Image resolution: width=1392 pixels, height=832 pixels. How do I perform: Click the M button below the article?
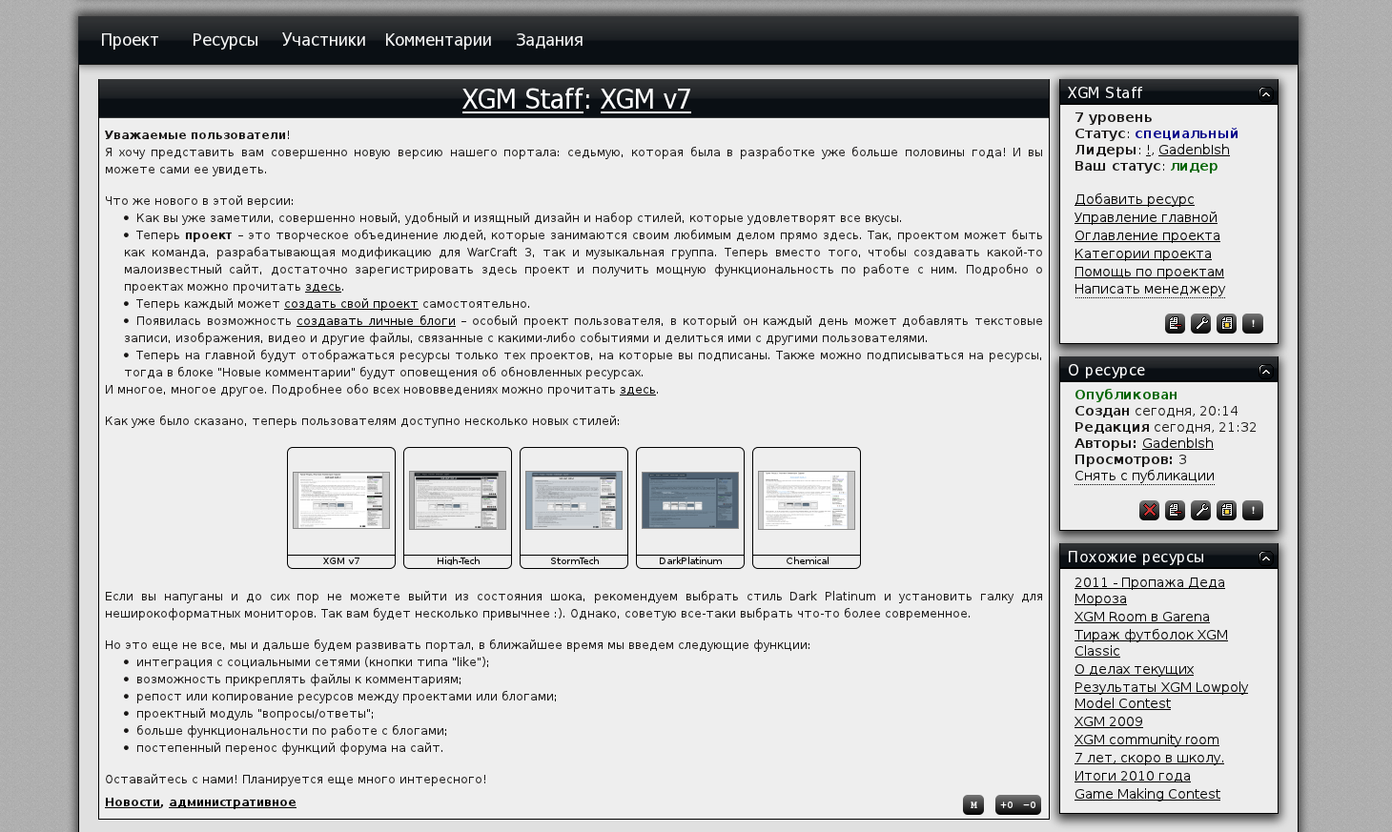[973, 805]
